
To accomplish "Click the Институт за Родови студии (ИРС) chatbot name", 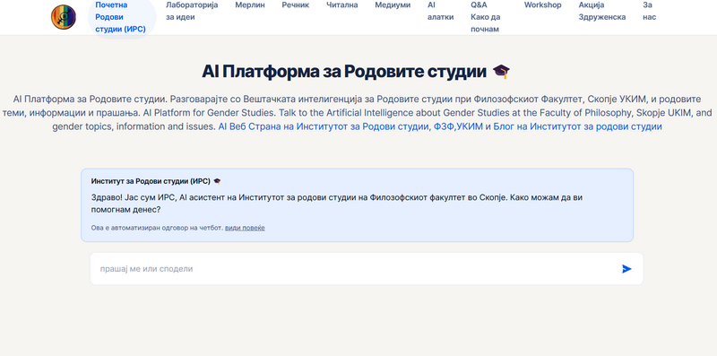I will [156, 181].
